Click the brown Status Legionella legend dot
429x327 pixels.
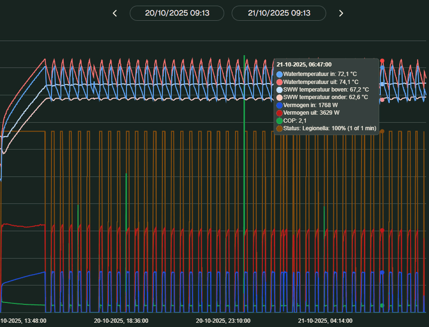pyautogui.click(x=279, y=129)
